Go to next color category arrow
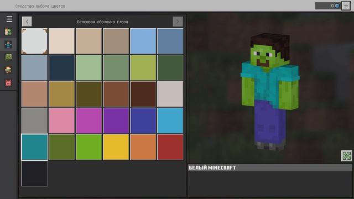Image resolution: width=354 pixels, height=199 pixels. [x=178, y=22]
